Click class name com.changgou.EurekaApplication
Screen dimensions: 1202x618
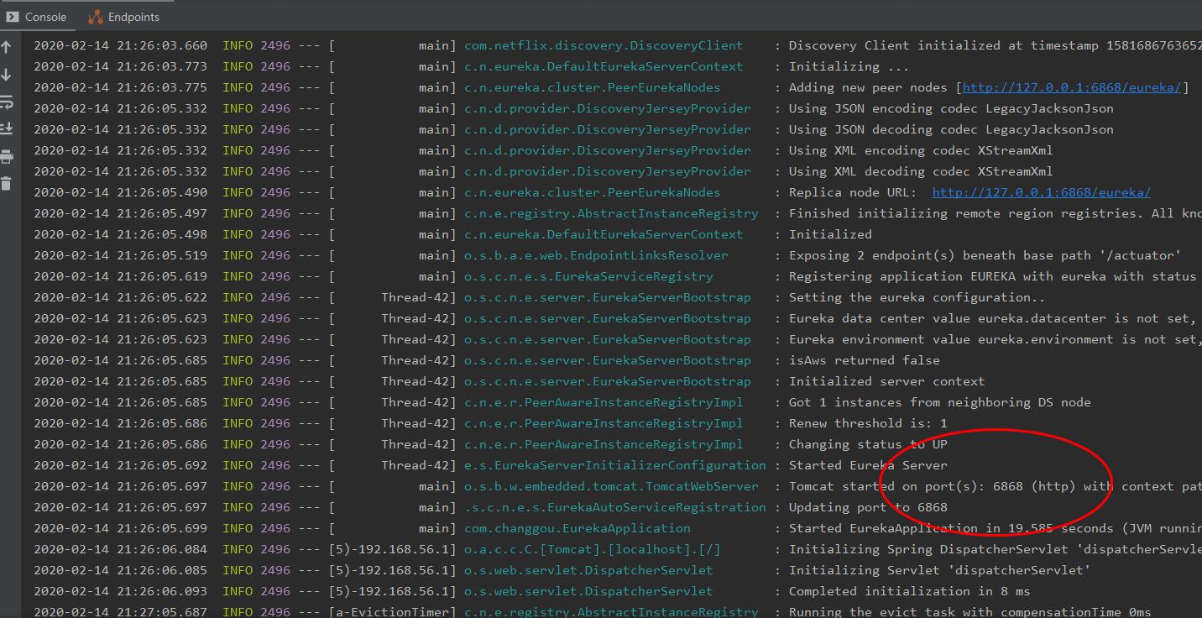(577, 528)
